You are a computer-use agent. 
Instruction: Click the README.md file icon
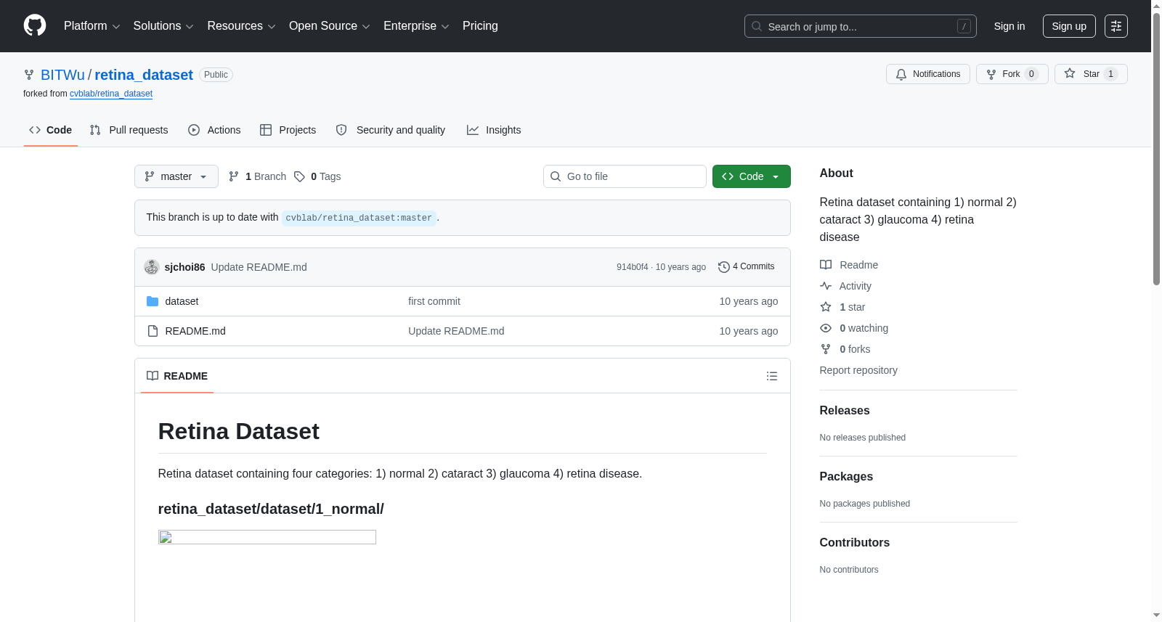153,331
